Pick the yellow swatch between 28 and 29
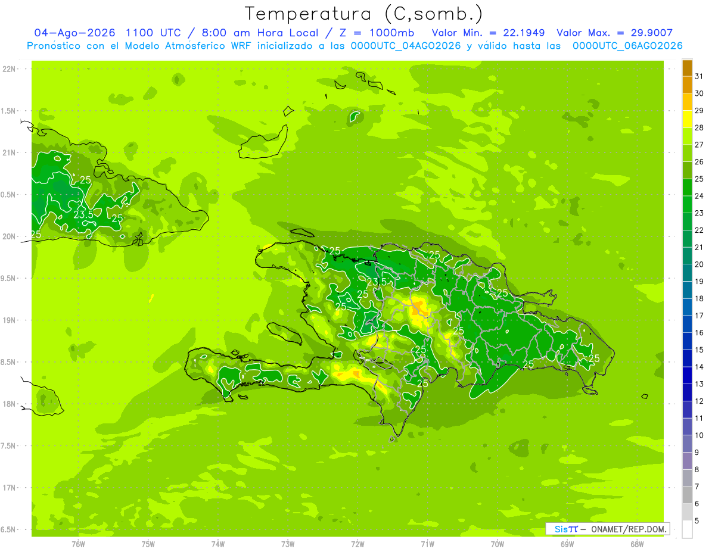The image size is (715, 552). [x=687, y=119]
